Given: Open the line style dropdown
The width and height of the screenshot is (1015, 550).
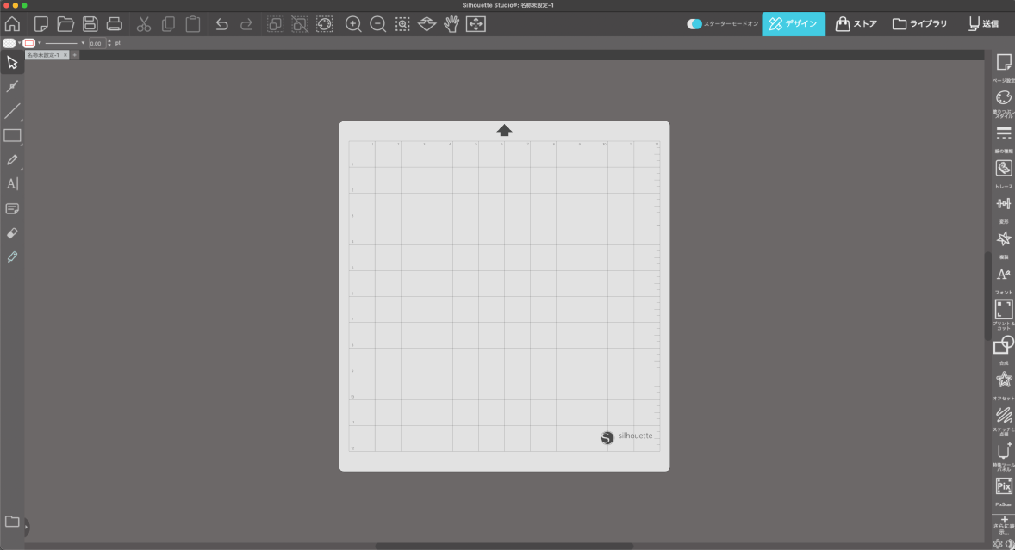Looking at the screenshot, I should (x=83, y=43).
